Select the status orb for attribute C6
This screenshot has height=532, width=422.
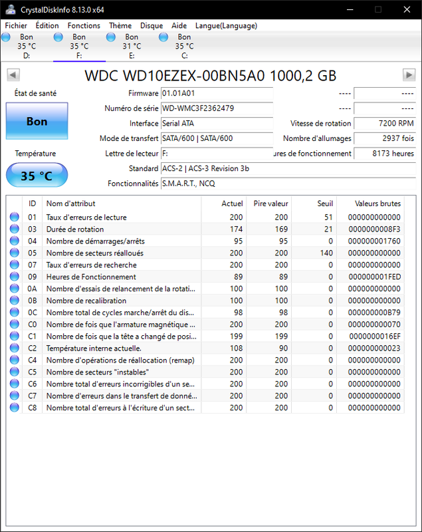(14, 384)
